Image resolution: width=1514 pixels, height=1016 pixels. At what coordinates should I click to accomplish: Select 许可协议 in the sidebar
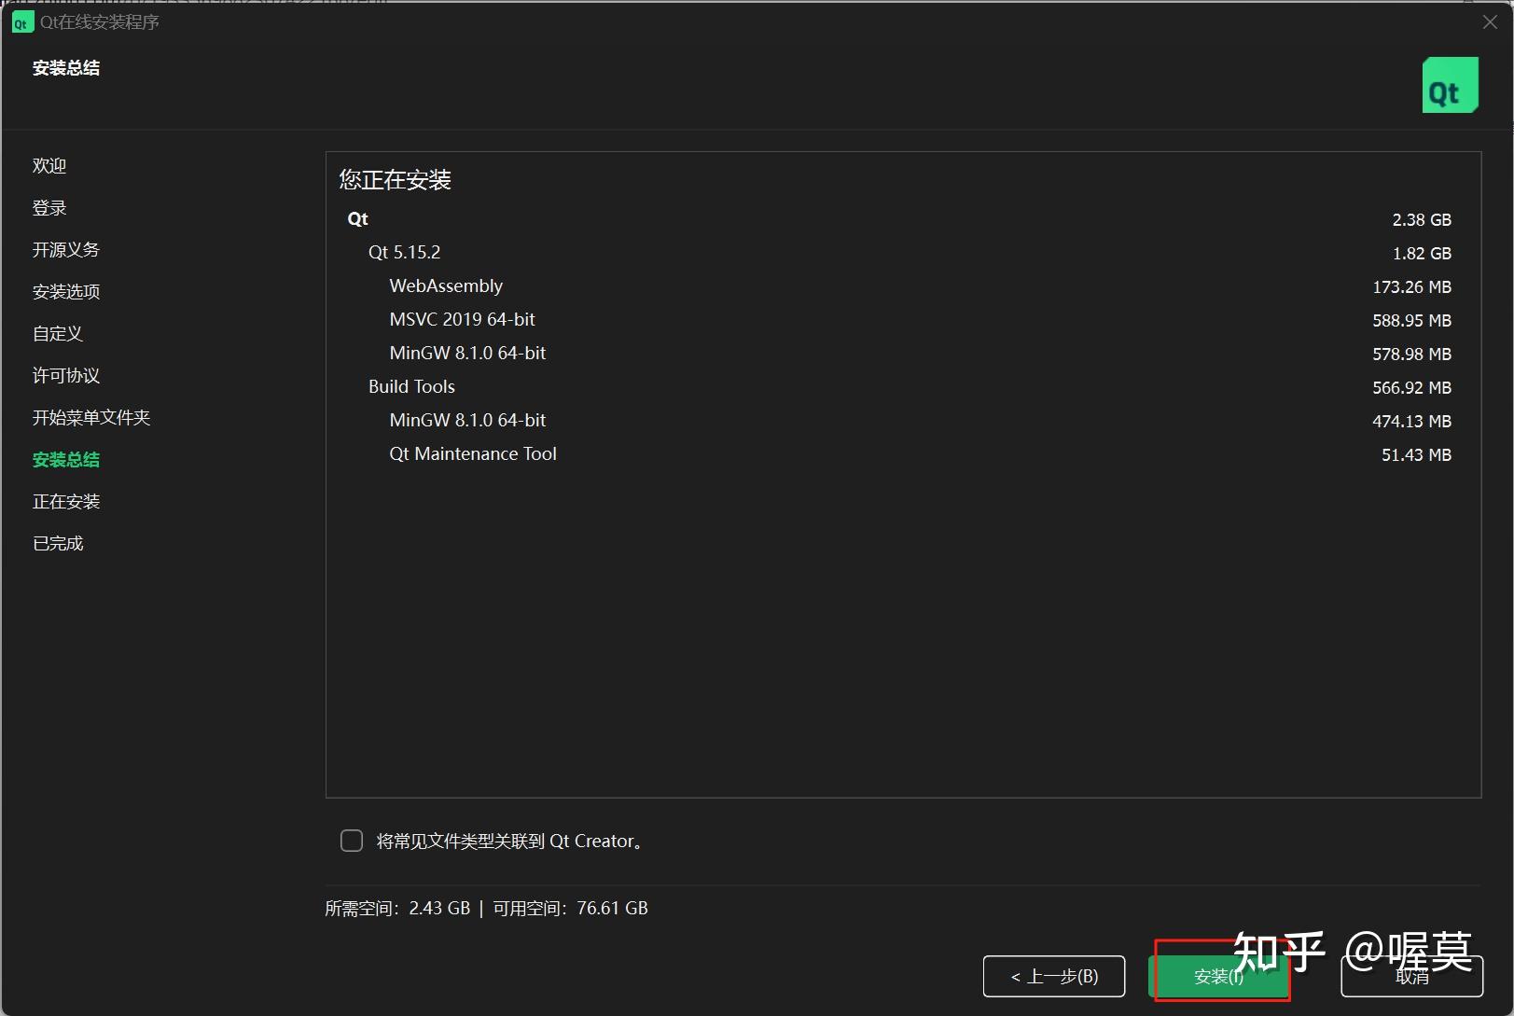pyautogui.click(x=64, y=375)
